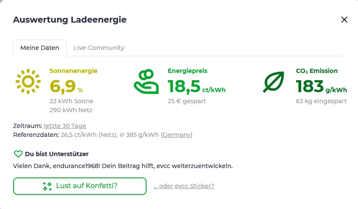Click the CO₂ Emission heading
Viewport: 358px width, 209px height.
317,71
